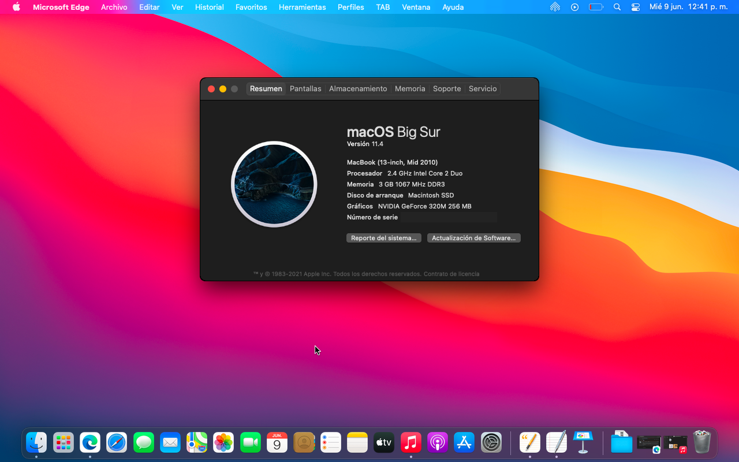Image resolution: width=739 pixels, height=462 pixels.
Task: Open the Downloads folder stack in Dock
Action: point(621,443)
